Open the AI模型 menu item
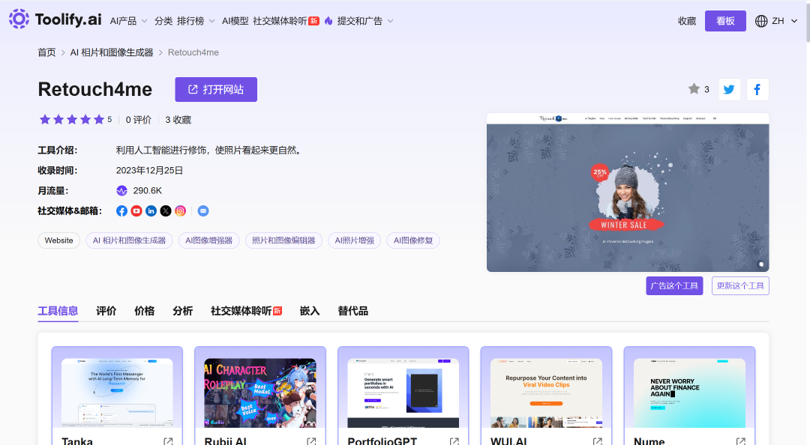Viewport: 810px width, 445px height. (x=235, y=21)
